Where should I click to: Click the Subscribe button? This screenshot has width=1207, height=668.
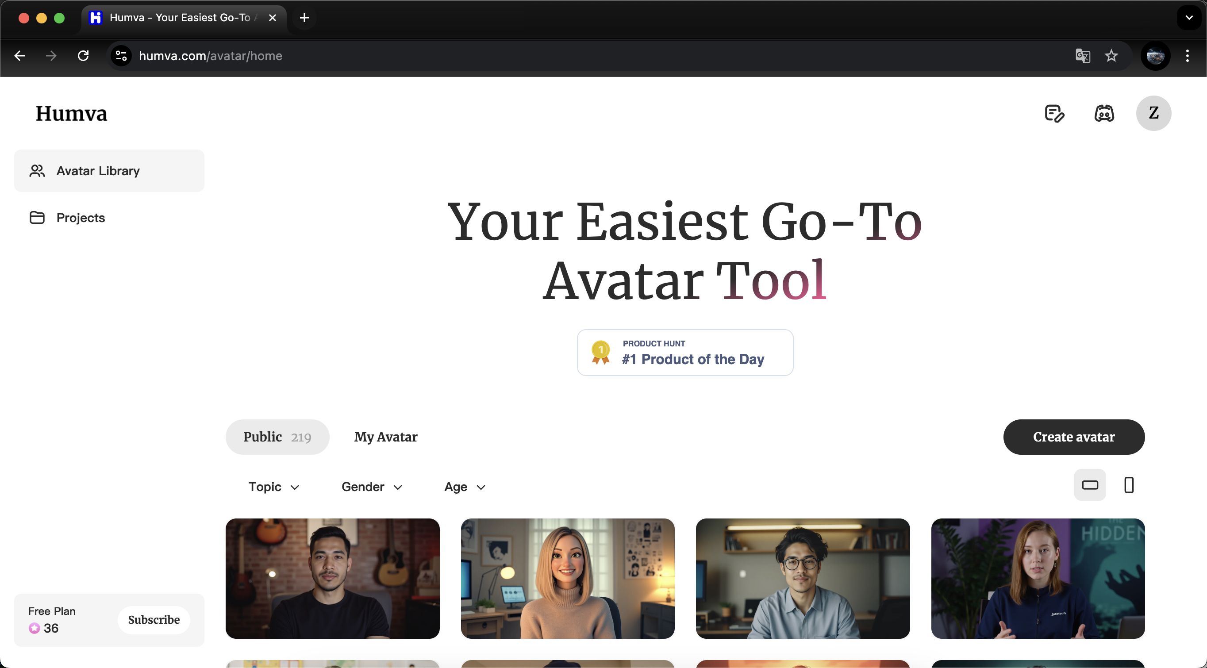tap(154, 620)
